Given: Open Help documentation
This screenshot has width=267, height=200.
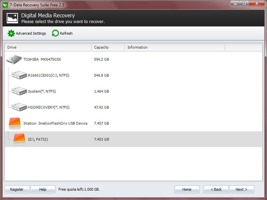Looking at the screenshot, I should coord(43,189).
